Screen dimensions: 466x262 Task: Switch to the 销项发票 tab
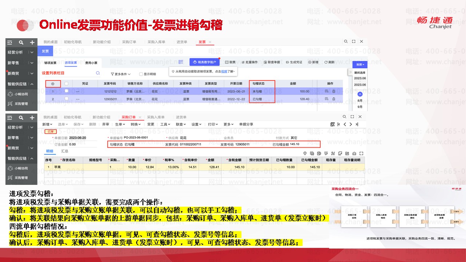(x=50, y=63)
